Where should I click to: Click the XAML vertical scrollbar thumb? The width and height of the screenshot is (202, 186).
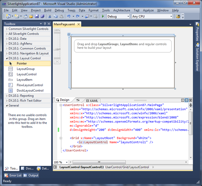[x=191, y=123]
